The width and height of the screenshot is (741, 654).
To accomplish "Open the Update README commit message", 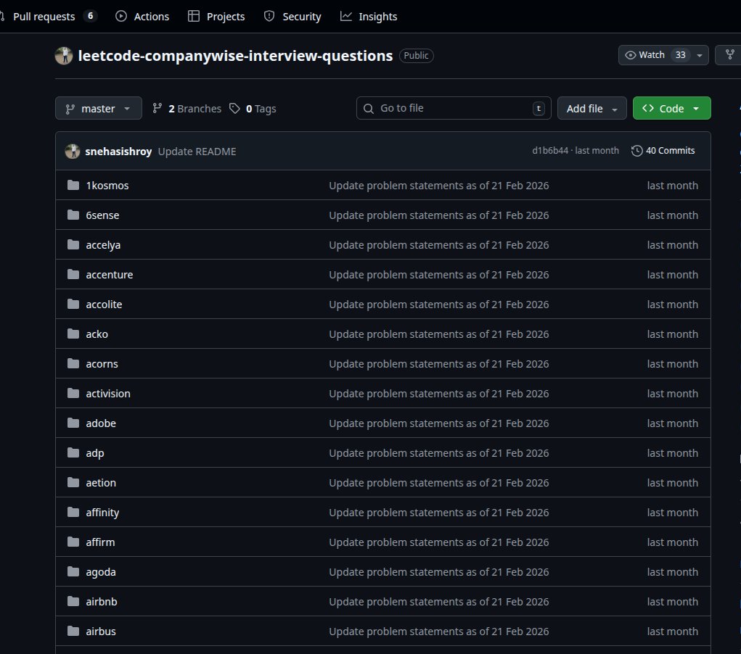I will [197, 152].
